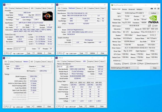The image size is (162, 112).
Task: Open About tab in SPD window
Action: (102, 61)
